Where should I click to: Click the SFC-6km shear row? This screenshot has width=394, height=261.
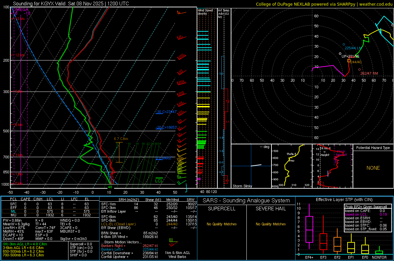[x=149, y=217]
